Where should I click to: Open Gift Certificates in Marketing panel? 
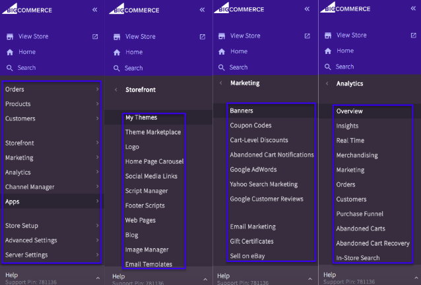point(251,242)
